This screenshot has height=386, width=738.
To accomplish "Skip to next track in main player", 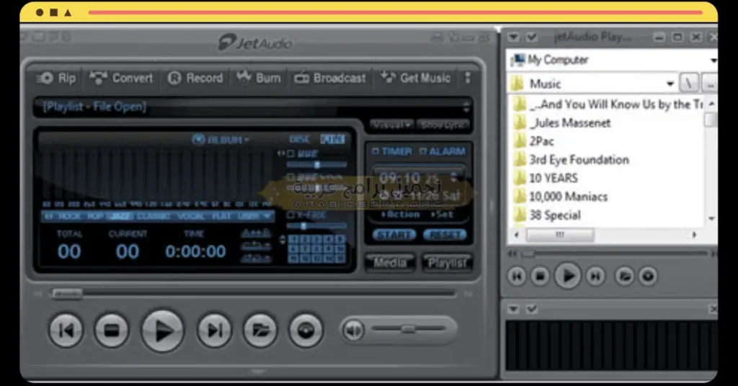I will tap(214, 330).
